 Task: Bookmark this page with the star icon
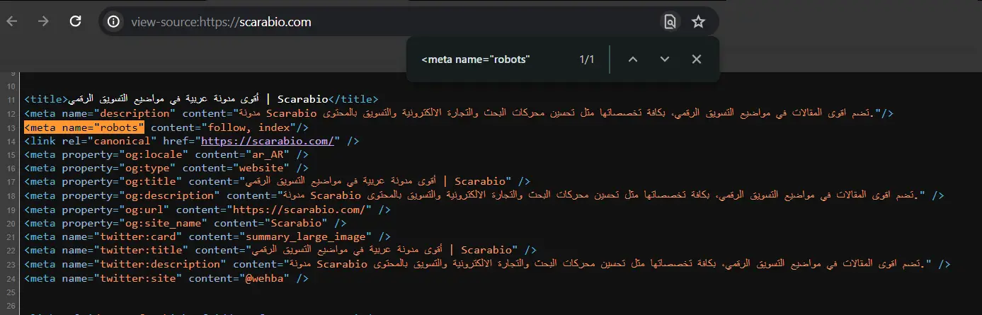click(x=698, y=22)
